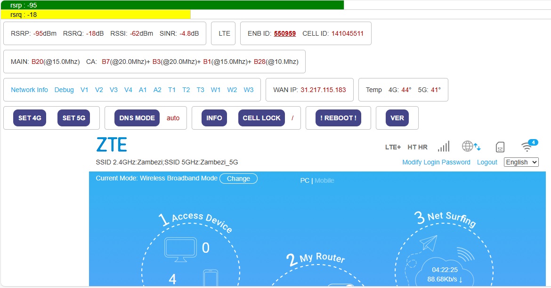Click the My Router heading
The width and height of the screenshot is (551, 288).
[322, 258]
